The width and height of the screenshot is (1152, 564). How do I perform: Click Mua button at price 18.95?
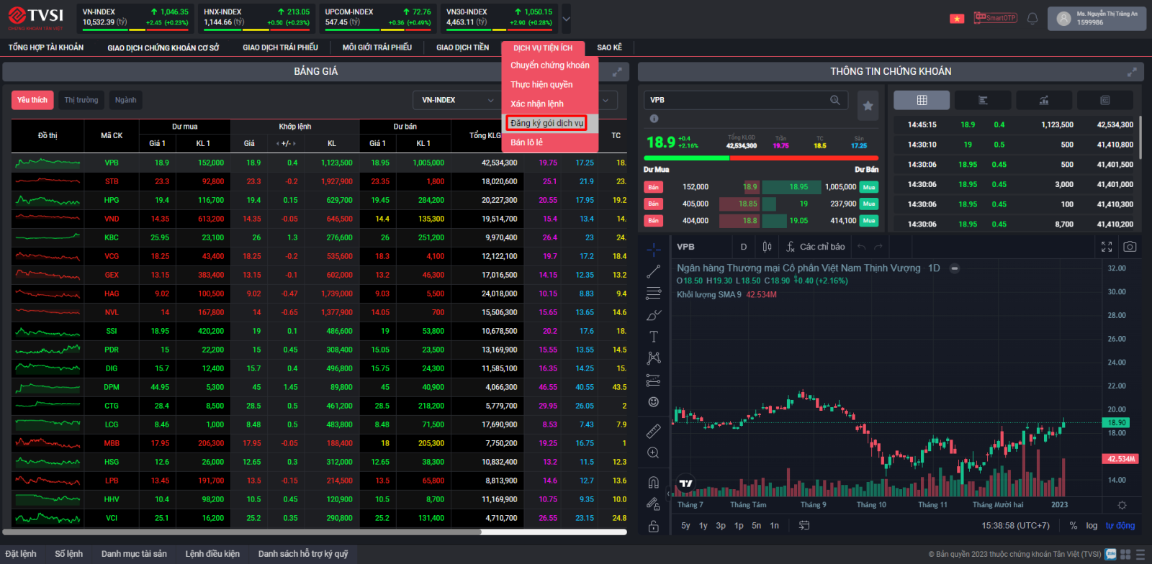click(x=869, y=187)
